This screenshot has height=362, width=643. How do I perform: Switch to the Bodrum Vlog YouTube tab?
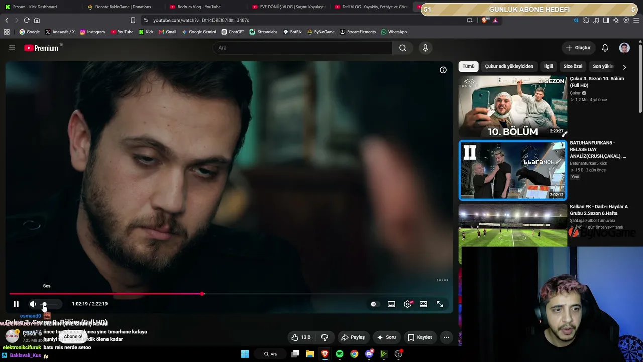point(205,7)
